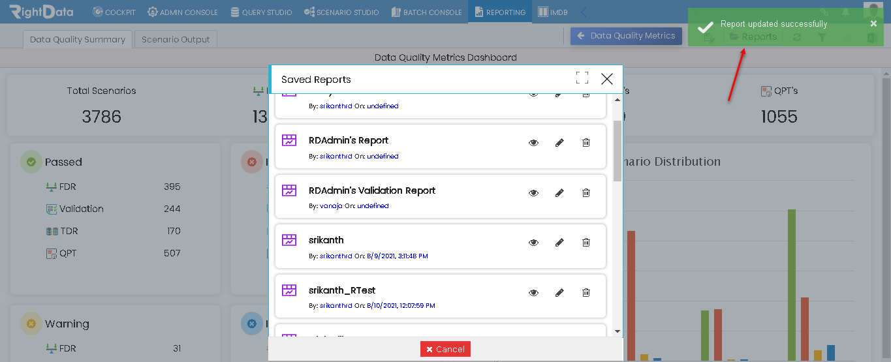
Task: Switch to the Scenario Output tab
Action: tap(176, 39)
